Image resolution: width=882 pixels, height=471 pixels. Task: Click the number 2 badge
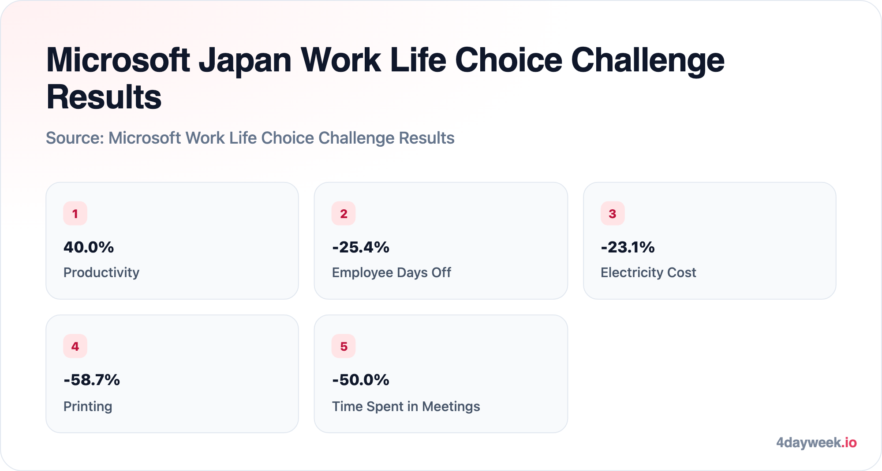(344, 213)
